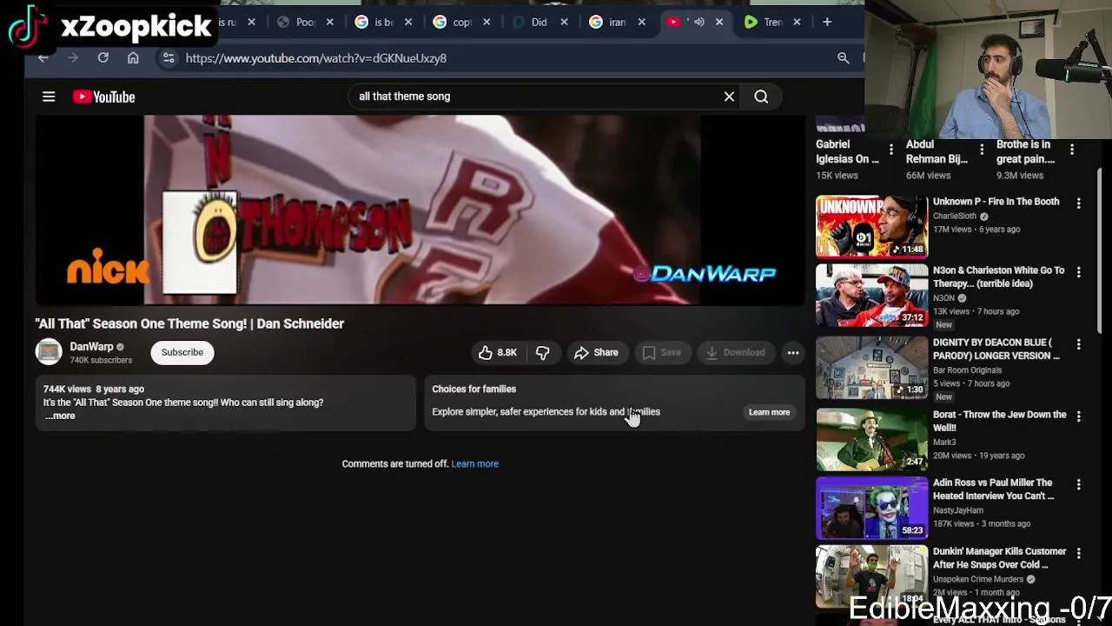1112x626 pixels.
Task: Subscribe to the DanWarp channel
Action: [182, 352]
